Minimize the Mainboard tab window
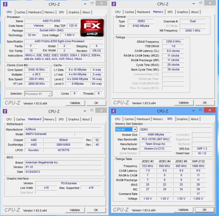219x216 pixels. pyautogui.click(x=85, y=111)
